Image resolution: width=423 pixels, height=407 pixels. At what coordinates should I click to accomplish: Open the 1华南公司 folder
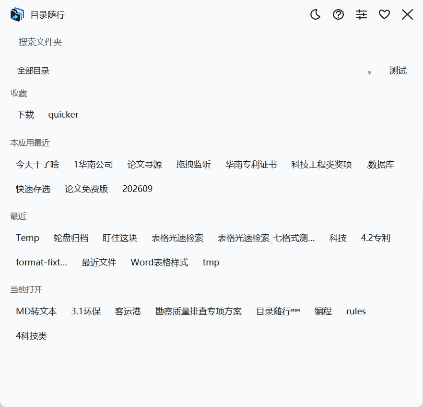93,164
